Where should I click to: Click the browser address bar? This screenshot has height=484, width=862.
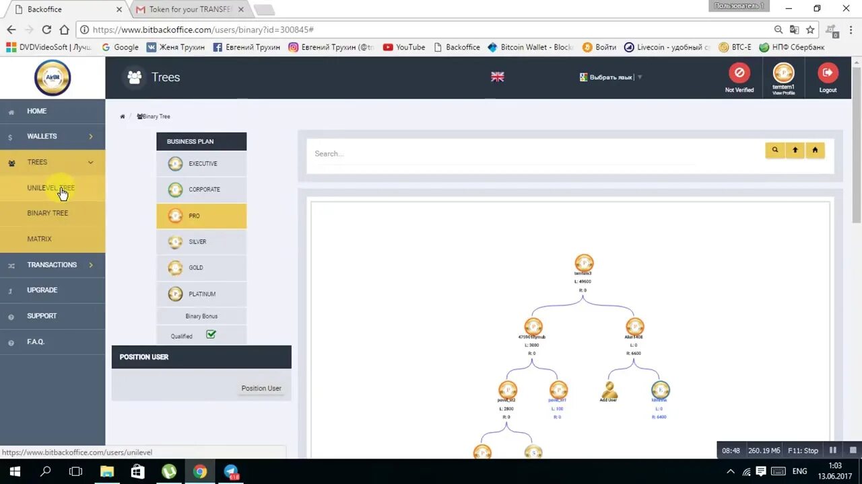[x=431, y=30]
